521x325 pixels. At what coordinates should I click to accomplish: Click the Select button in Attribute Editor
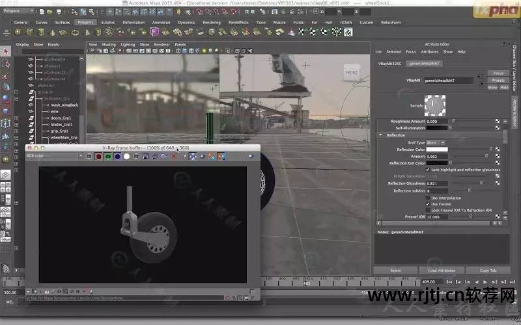click(x=395, y=270)
